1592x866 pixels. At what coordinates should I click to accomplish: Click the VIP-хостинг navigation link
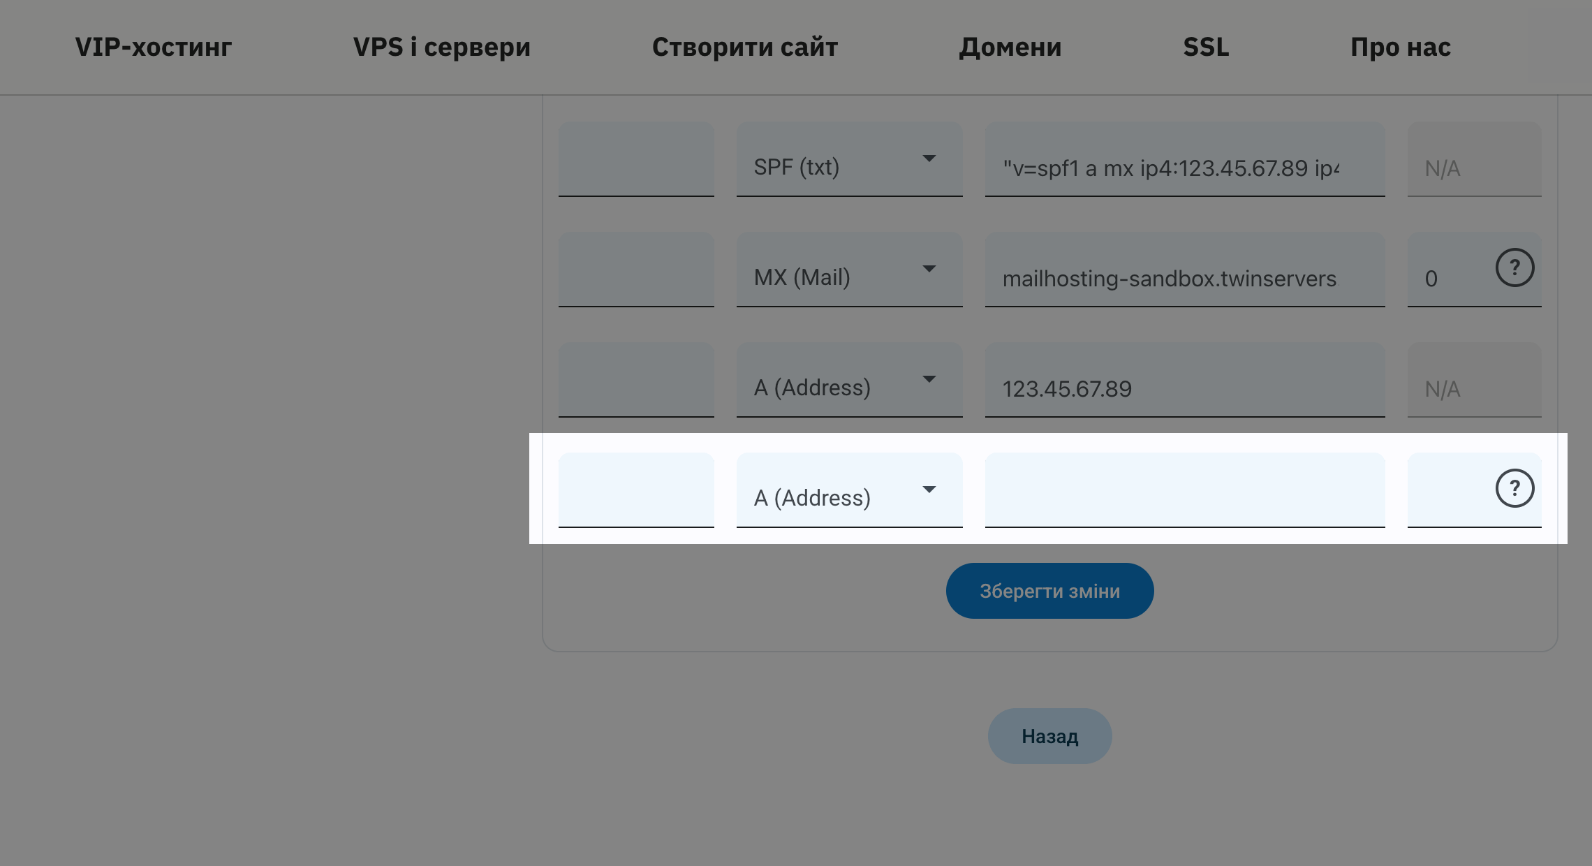pos(153,47)
